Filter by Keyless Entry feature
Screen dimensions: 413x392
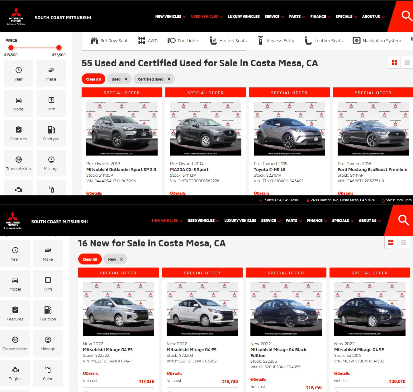click(276, 41)
